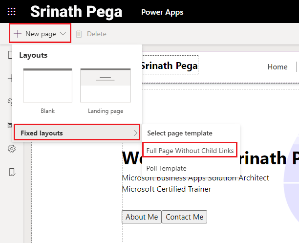Viewport: 299px width, 243px height.
Task: Click the Delete trash can icon
Action: click(79, 34)
